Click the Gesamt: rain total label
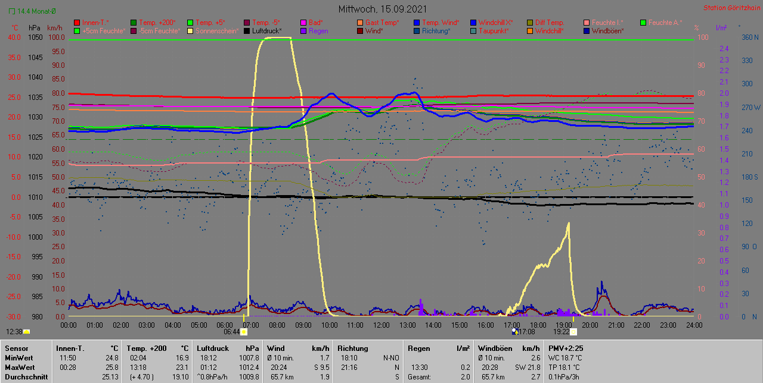This screenshot has width=763, height=383. (x=420, y=377)
